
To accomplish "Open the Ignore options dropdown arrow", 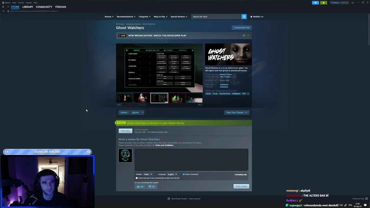I will coord(143,112).
